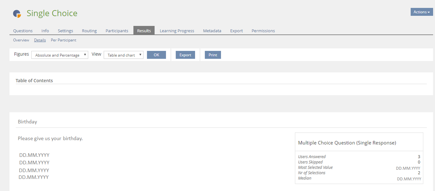Click the survey pie chart icon
435x191 pixels.
point(17,14)
